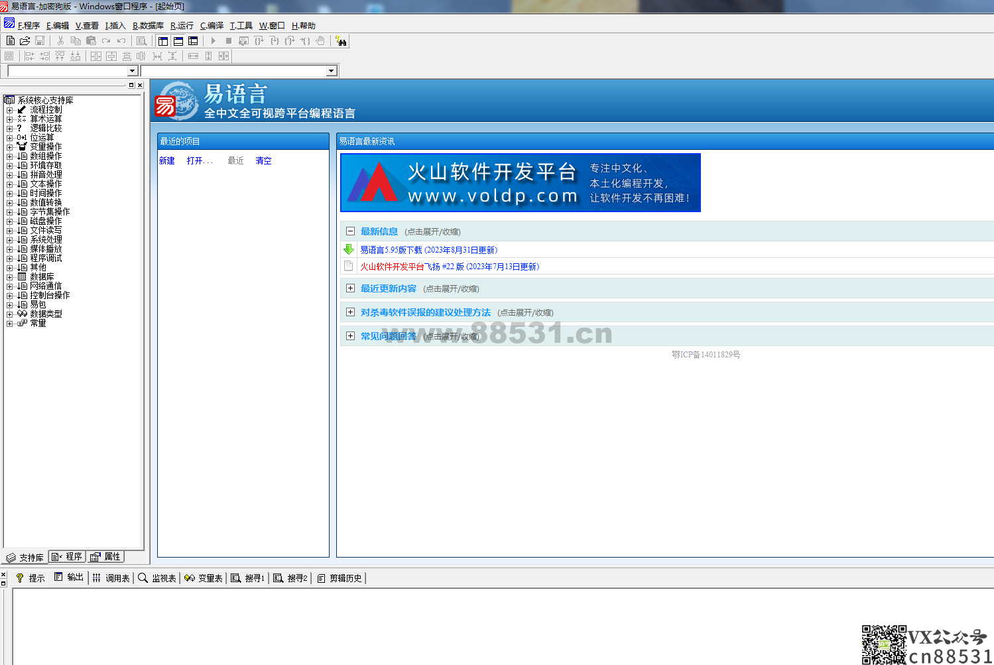The width and height of the screenshot is (994, 665).
Task: Select 系统核心支持库 root tree item
Action: point(45,101)
